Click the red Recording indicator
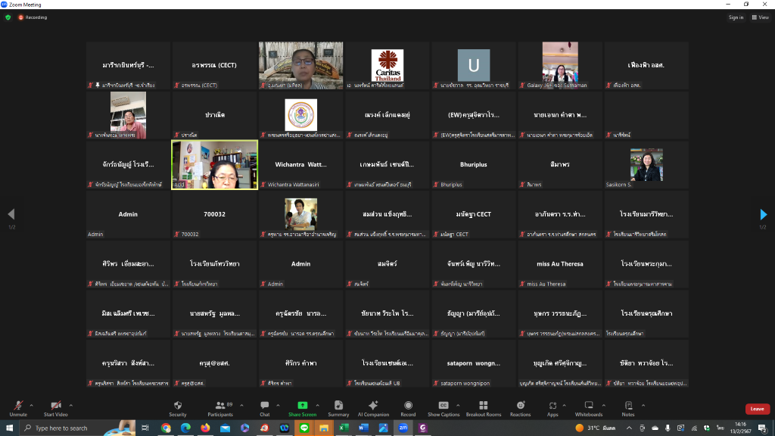This screenshot has height=436, width=775. click(33, 17)
